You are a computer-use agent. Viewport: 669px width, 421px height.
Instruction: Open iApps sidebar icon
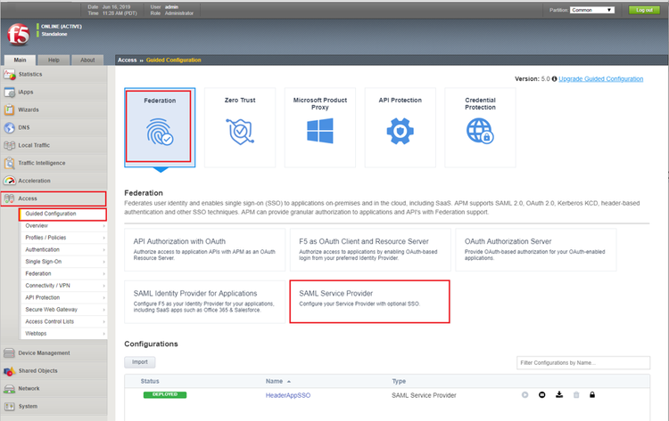point(10,92)
